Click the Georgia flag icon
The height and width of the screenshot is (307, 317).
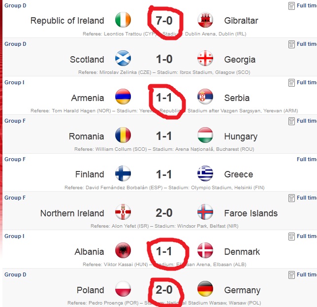click(x=205, y=59)
